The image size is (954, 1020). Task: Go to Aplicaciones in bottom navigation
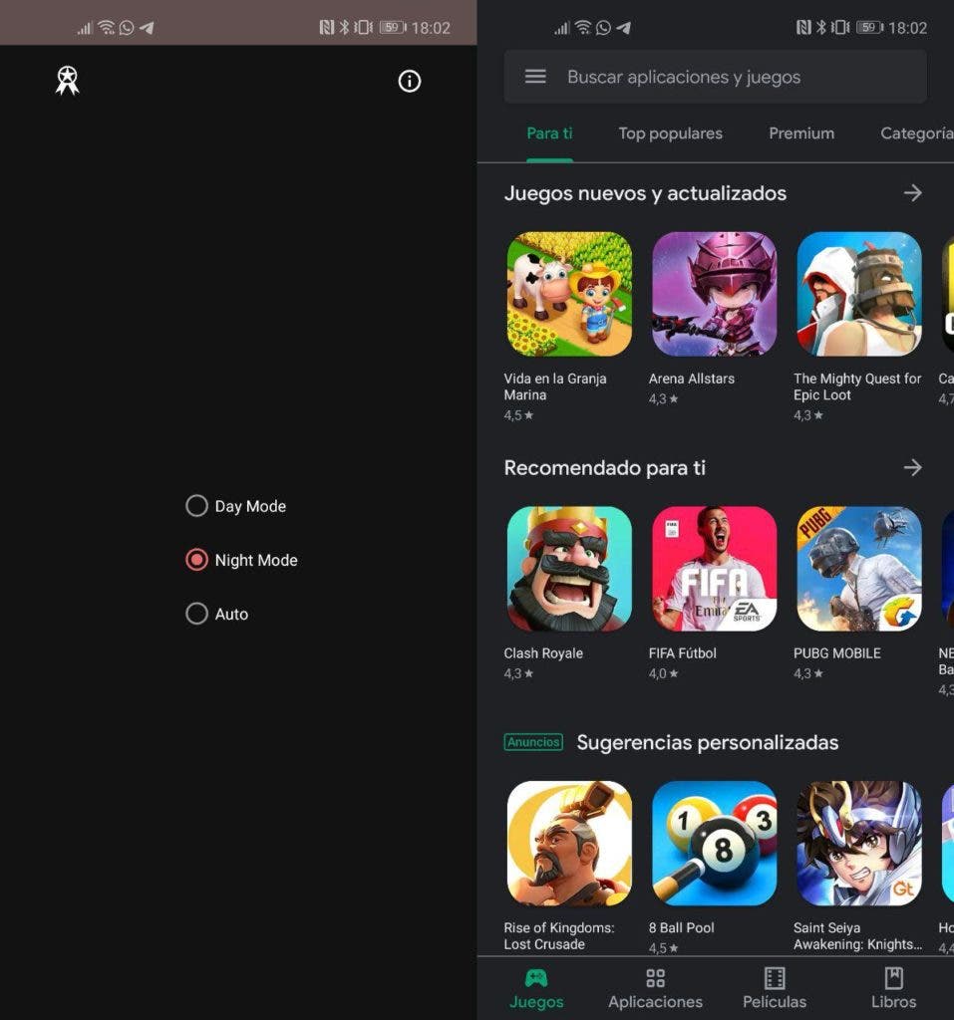coord(655,988)
